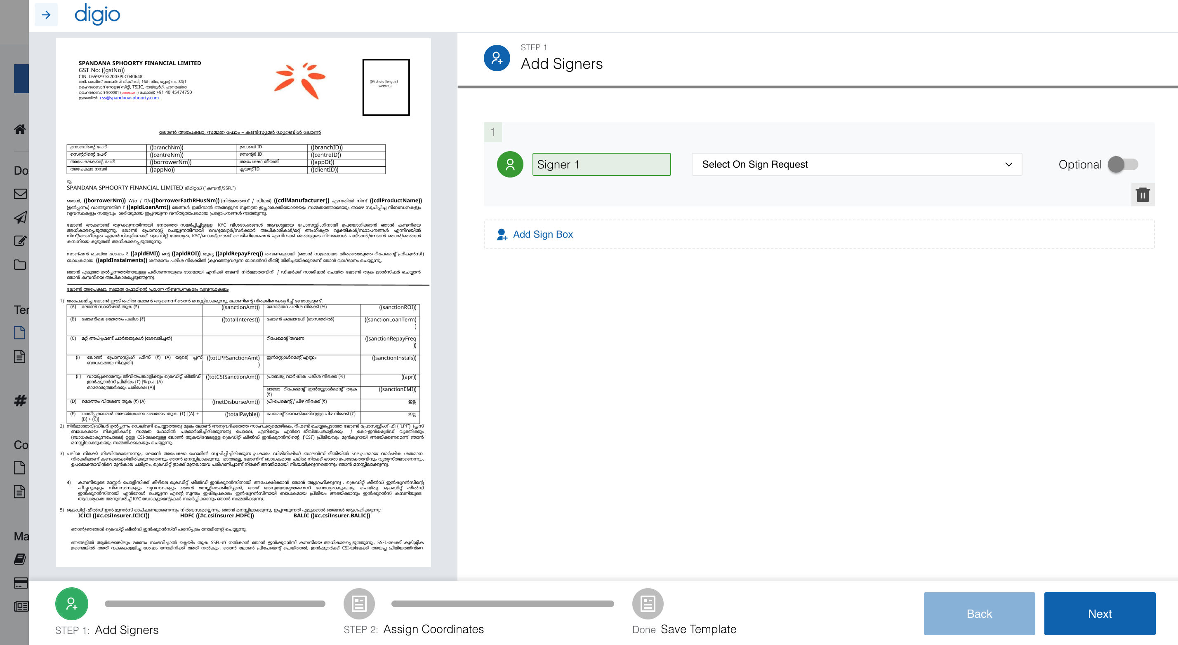
Task: Click the card-style icon at sidebar bottom
Action: (x=20, y=583)
